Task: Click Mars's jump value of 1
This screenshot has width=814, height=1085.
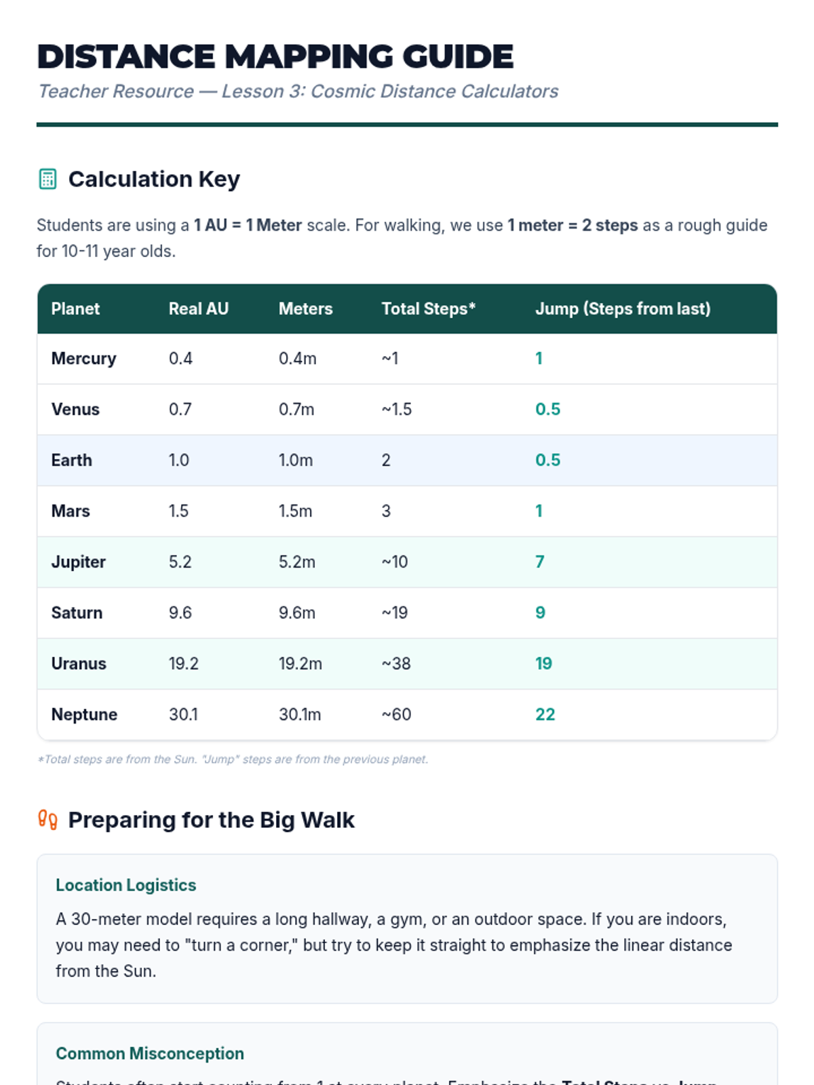Action: point(539,511)
